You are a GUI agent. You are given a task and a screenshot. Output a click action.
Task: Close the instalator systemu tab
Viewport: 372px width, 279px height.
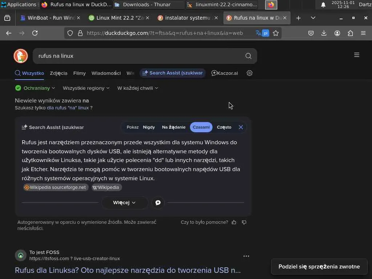216,18
